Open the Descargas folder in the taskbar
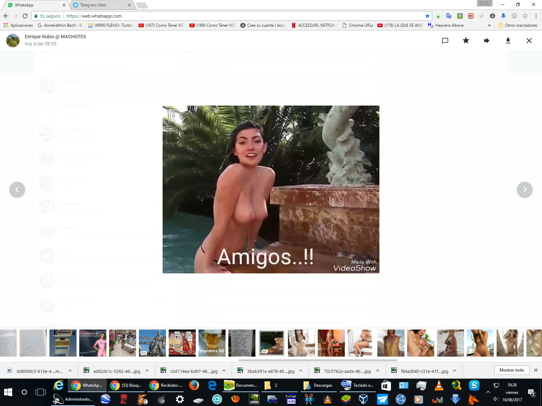Image resolution: width=542 pixels, height=406 pixels. 319,385
